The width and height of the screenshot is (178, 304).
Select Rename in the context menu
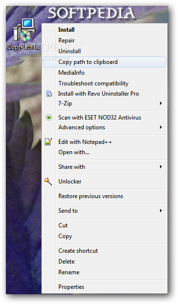(105, 272)
